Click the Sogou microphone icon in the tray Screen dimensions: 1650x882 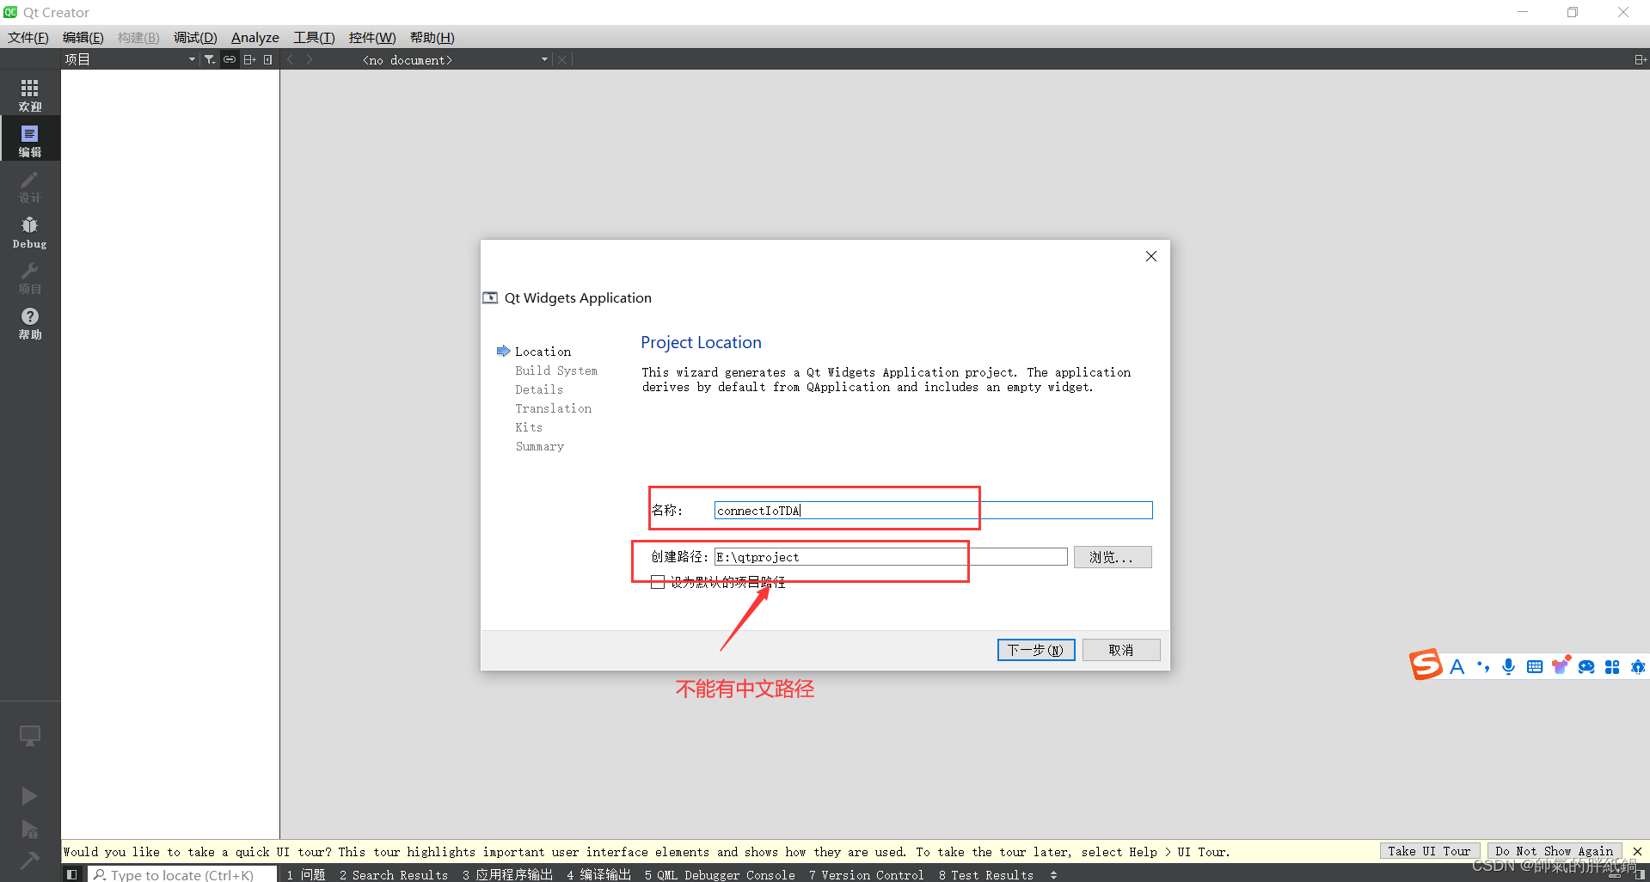[x=1507, y=666]
